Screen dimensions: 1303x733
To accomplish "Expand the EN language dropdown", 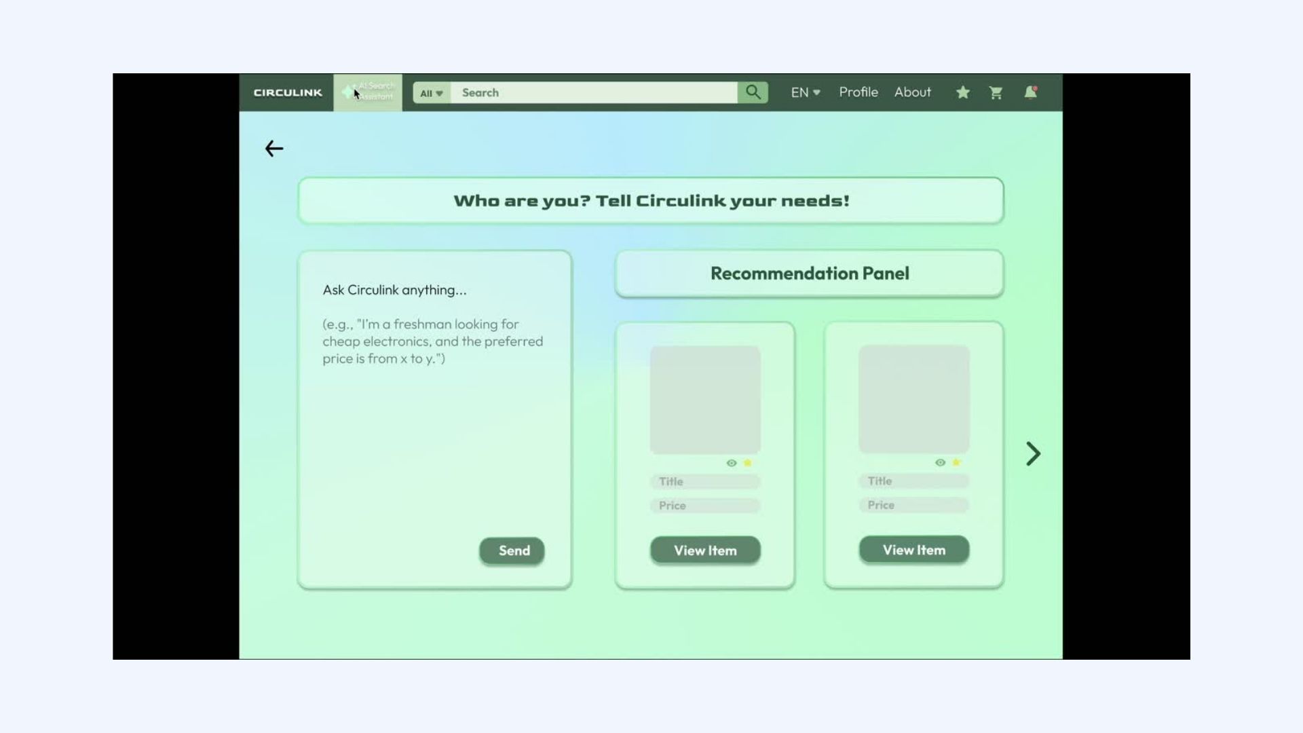I will 805,92.
